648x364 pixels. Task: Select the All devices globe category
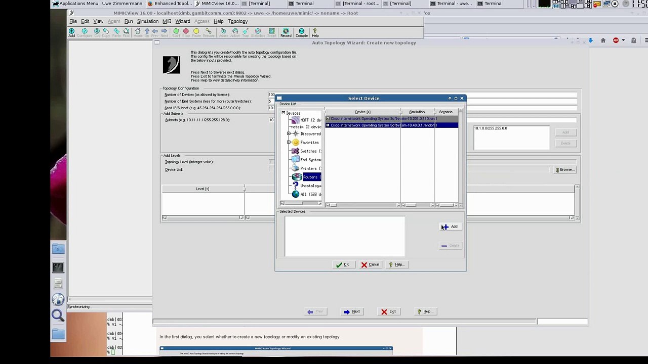296,194
